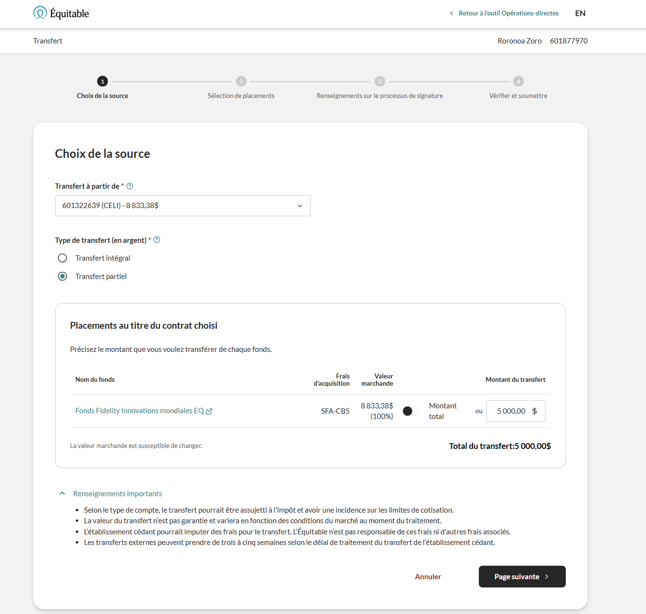The height and width of the screenshot is (614, 646).
Task: Click the Annuler link
Action: point(428,577)
